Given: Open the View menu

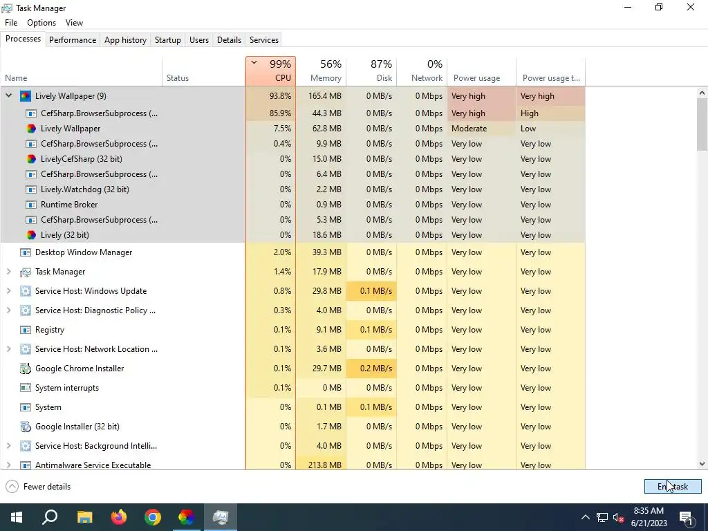Looking at the screenshot, I should [x=74, y=23].
